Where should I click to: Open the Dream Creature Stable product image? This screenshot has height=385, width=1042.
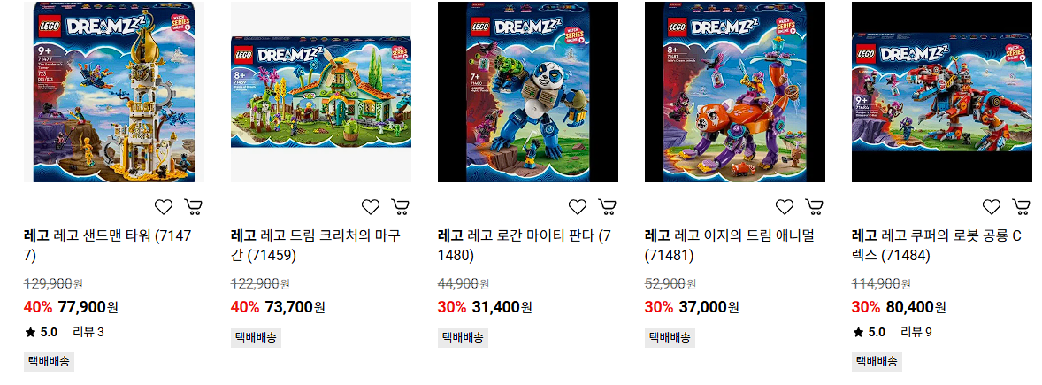coord(321,92)
